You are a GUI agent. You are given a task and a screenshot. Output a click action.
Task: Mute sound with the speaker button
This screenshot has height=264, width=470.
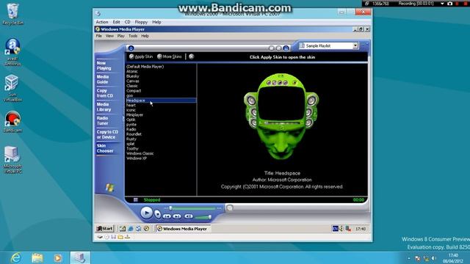[189, 216]
